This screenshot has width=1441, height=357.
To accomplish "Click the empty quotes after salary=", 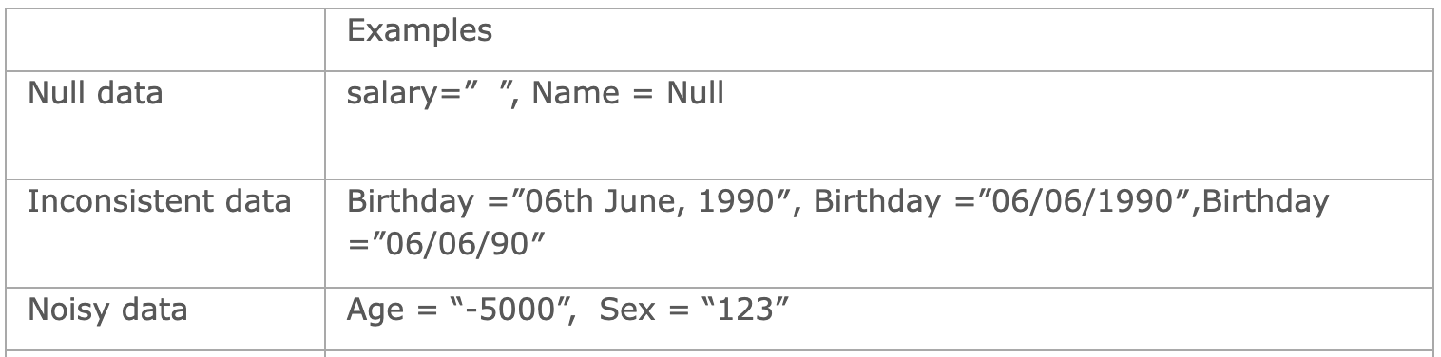I will tap(490, 92).
